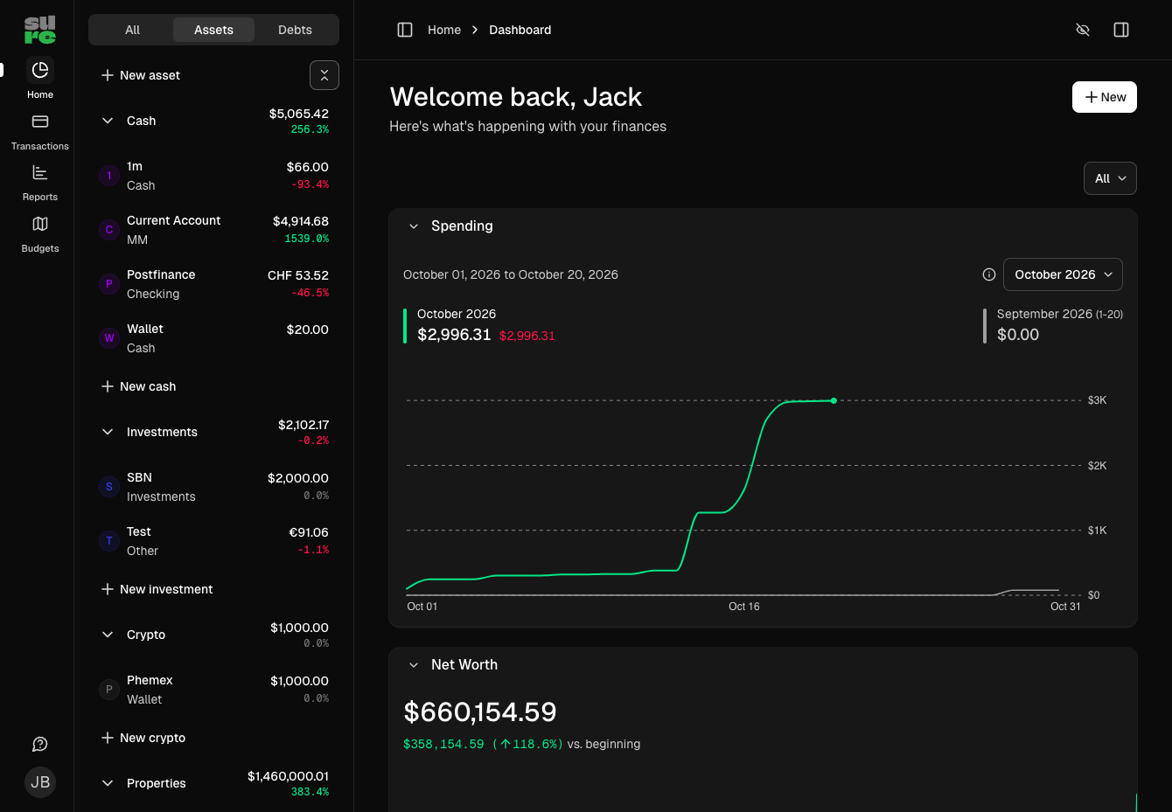The image size is (1172, 812).
Task: Click the September 2026 comparison value
Action: [1018, 335]
